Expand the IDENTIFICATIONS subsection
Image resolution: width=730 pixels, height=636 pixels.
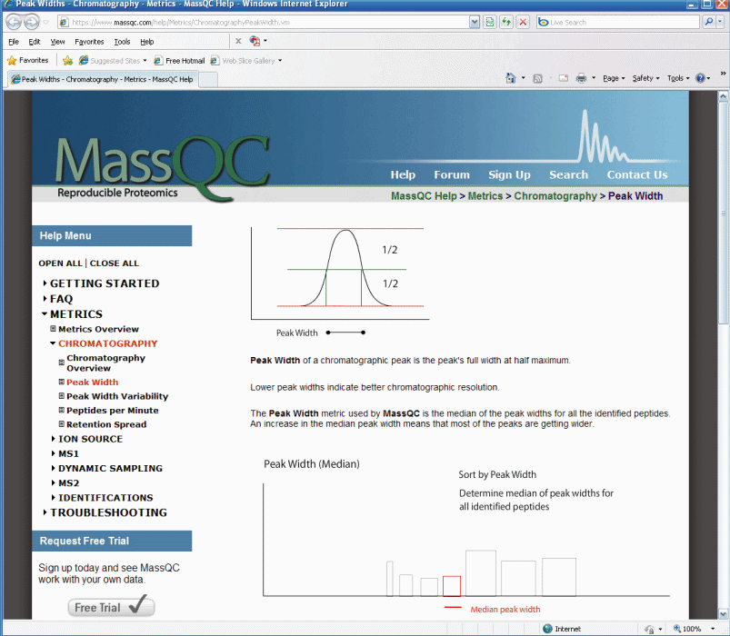pyautogui.click(x=53, y=497)
